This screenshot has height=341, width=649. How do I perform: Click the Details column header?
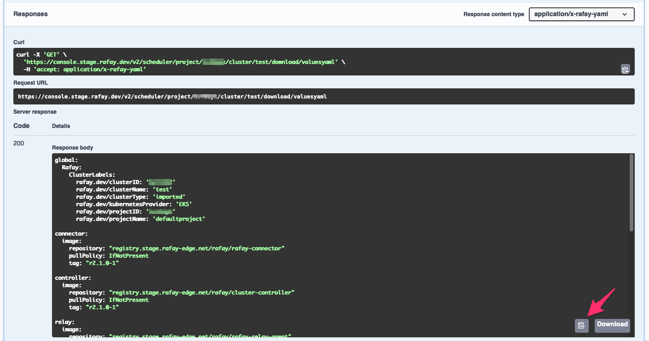61,126
